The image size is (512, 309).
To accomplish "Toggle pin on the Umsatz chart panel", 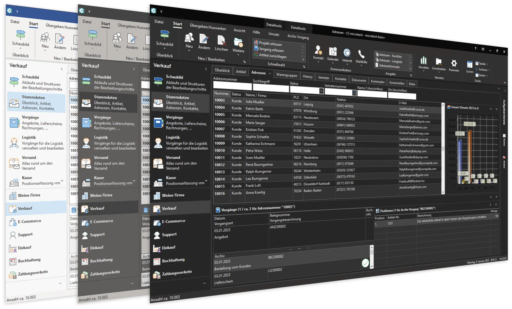I will pos(491,109).
